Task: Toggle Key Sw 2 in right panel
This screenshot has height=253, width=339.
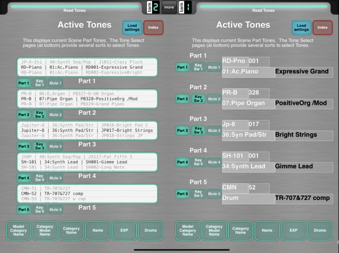Action: (x=198, y=99)
